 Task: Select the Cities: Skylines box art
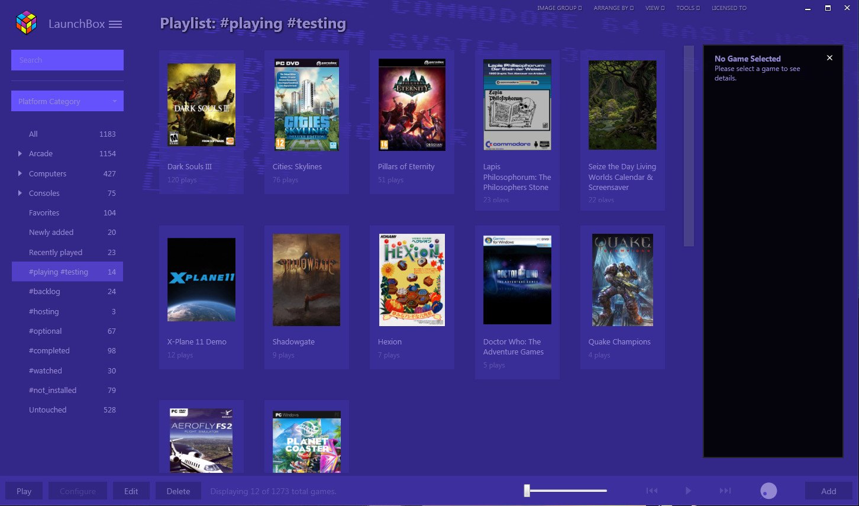[x=306, y=105]
